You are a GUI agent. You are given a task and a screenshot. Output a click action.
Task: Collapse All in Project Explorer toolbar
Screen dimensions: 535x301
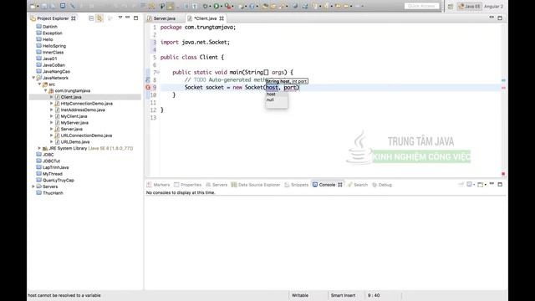point(91,18)
